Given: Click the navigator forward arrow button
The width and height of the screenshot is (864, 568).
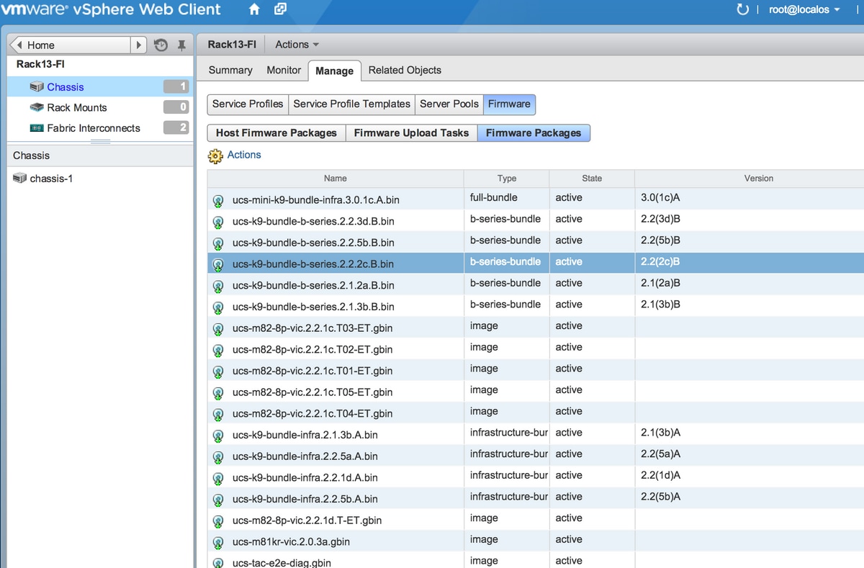Looking at the screenshot, I should click(139, 45).
